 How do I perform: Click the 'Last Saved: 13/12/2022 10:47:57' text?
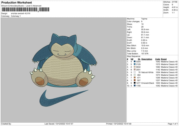tap(59, 124)
